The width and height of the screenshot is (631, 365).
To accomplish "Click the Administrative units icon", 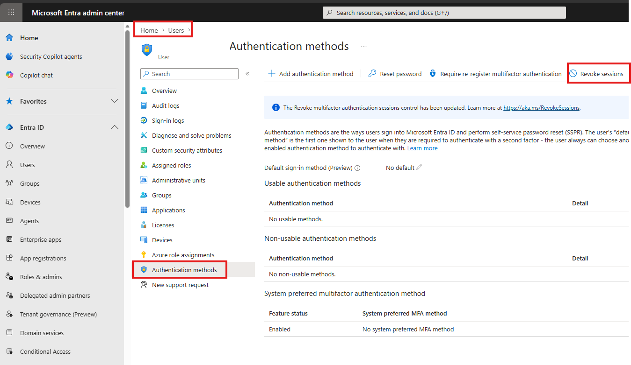I will coord(144,180).
